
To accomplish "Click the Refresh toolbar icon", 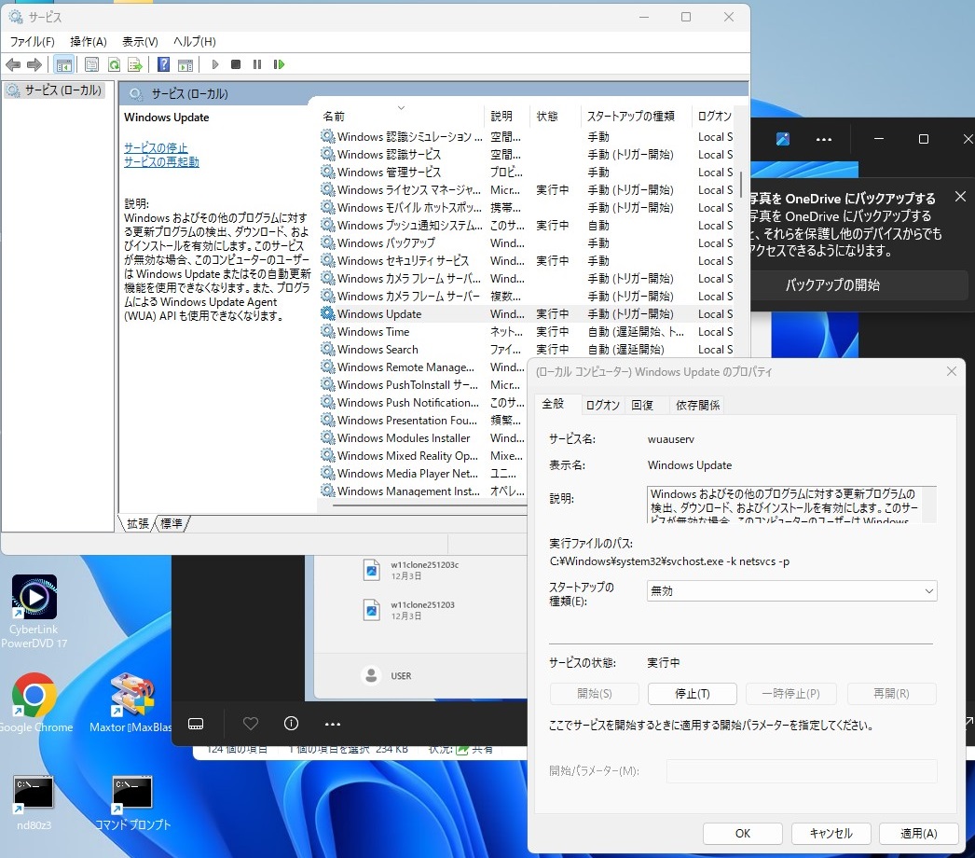I will [113, 64].
